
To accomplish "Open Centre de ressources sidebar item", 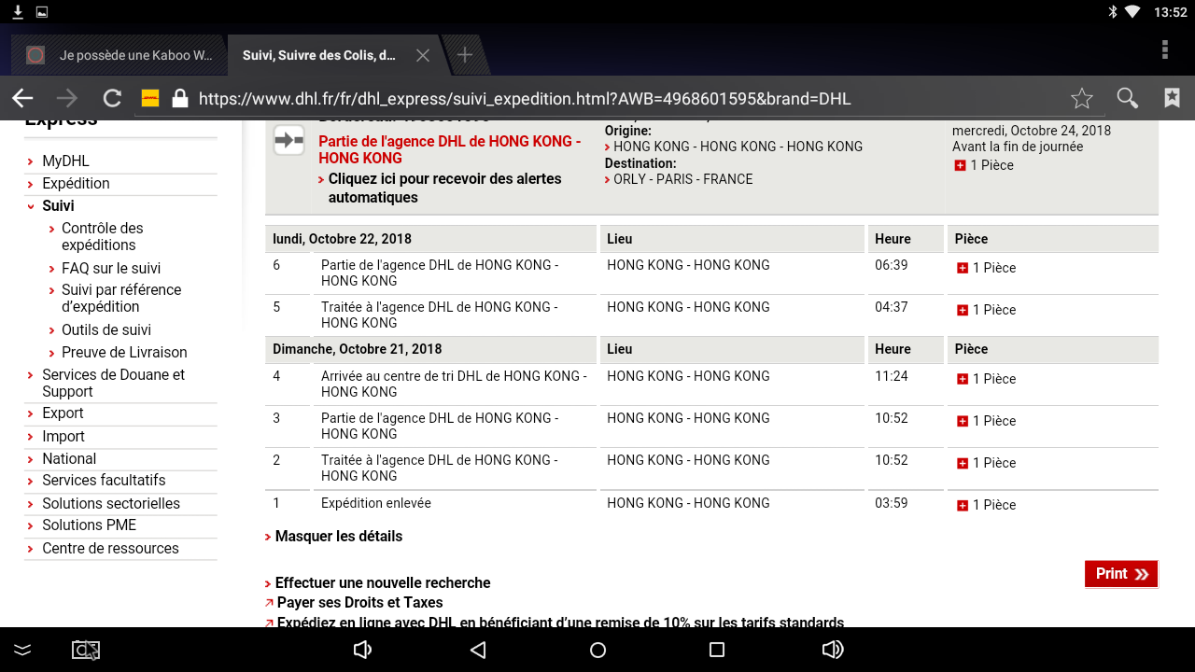I will (110, 548).
